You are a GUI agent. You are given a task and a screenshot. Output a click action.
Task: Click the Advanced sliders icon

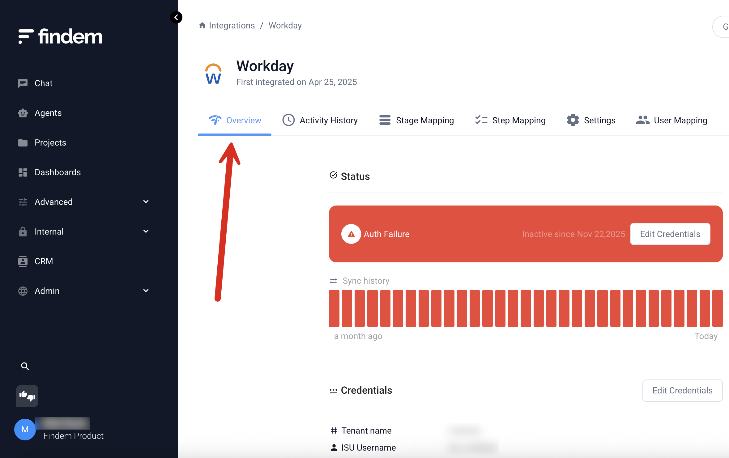pos(23,202)
